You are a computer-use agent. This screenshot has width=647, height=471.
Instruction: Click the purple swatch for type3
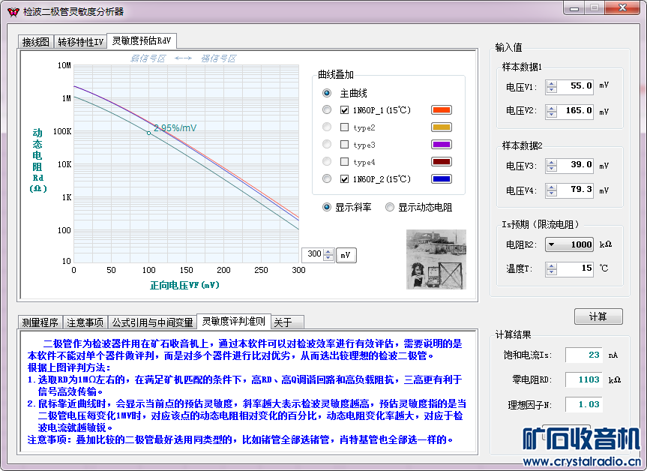[441, 145]
